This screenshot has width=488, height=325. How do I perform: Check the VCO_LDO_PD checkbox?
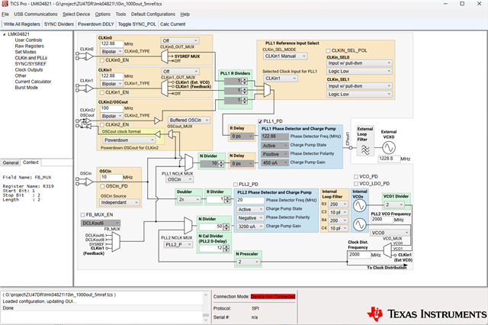point(356,184)
